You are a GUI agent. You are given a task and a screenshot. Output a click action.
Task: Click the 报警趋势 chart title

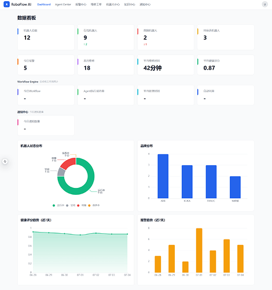[x=153, y=220]
